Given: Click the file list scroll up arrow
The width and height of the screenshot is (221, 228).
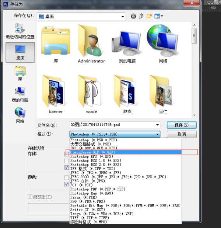Looking at the screenshot, I should (x=194, y=25).
